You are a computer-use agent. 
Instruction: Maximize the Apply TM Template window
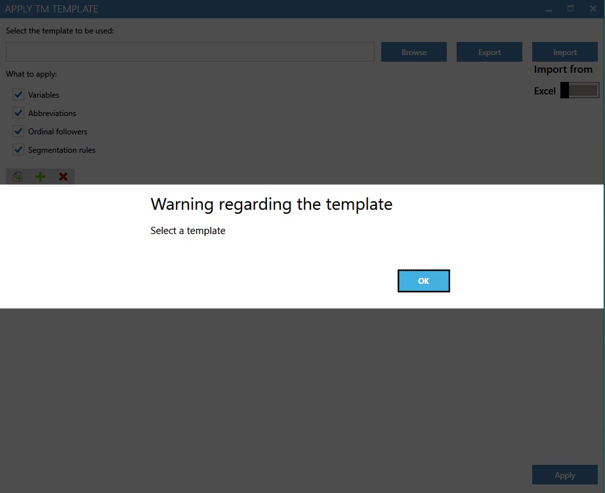(x=571, y=9)
